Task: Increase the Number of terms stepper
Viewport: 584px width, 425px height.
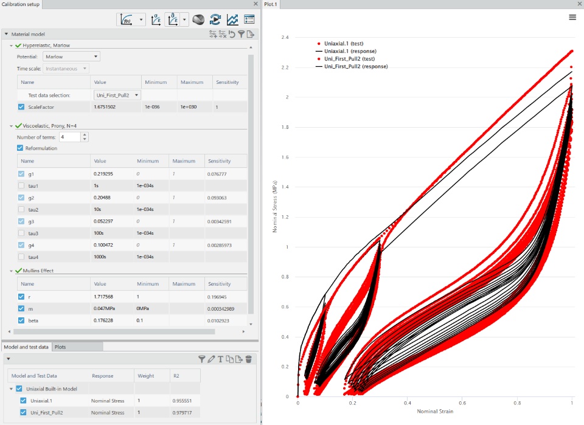Action: [85, 135]
